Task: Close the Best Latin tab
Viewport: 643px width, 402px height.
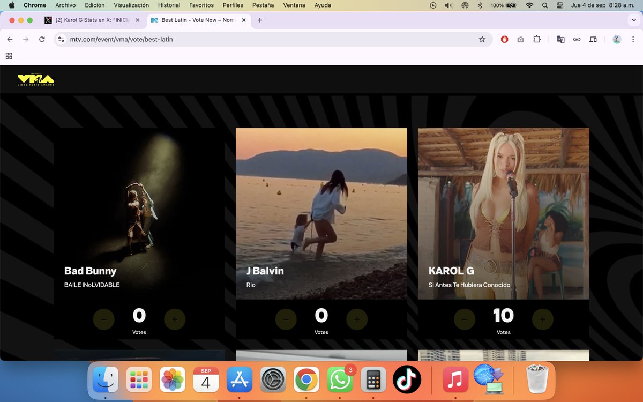Action: 243,20
